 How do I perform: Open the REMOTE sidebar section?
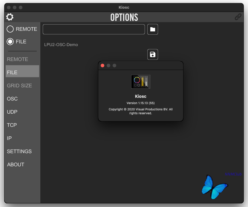[22, 59]
